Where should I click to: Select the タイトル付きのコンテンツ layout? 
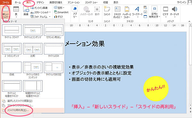(33, 70)
